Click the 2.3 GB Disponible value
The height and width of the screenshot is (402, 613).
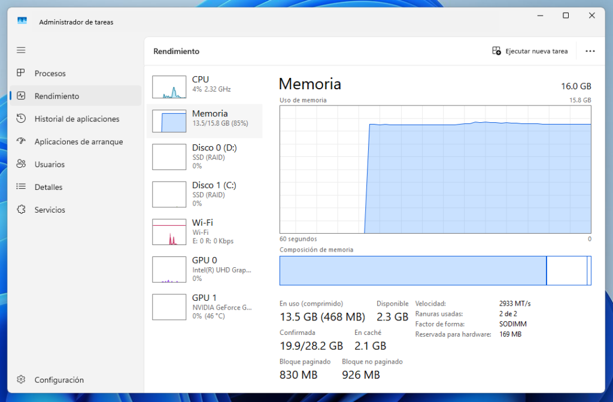coord(392,317)
